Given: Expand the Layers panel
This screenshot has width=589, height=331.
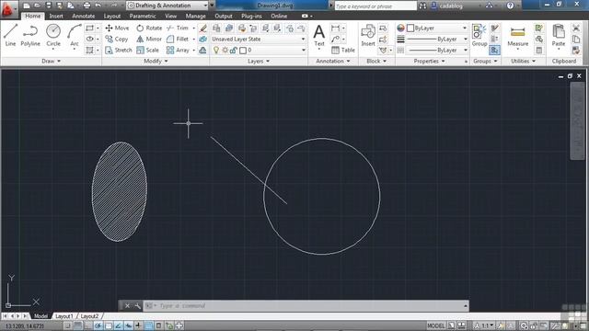Looking at the screenshot, I should (259, 61).
